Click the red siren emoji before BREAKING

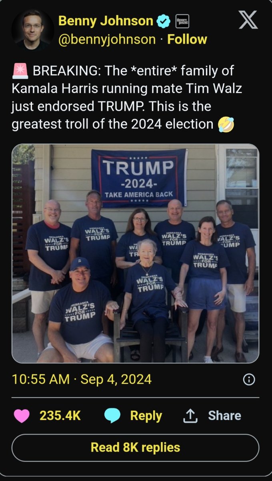pos(20,72)
